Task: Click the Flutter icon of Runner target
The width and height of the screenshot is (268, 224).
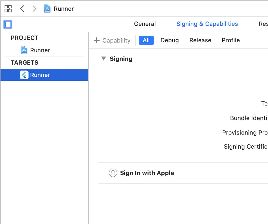Action: click(x=24, y=75)
